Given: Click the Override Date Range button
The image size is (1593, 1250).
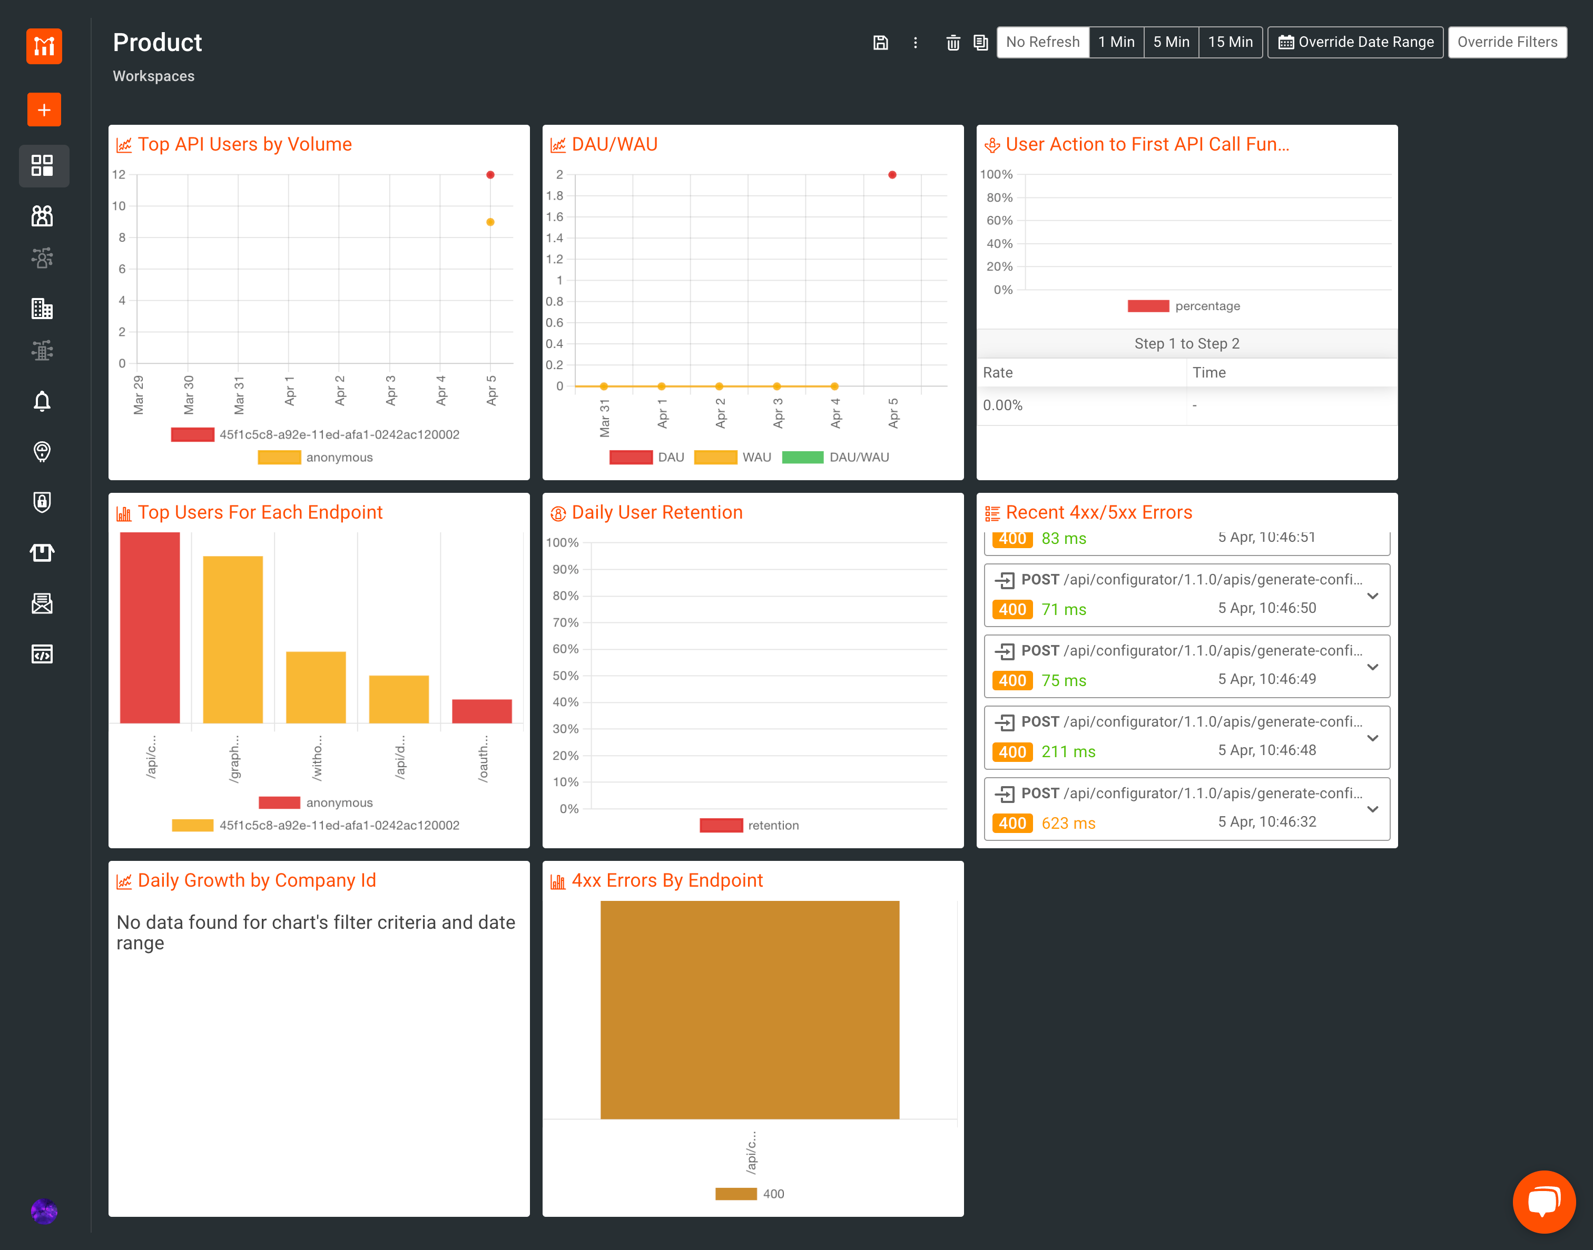Looking at the screenshot, I should pyautogui.click(x=1355, y=43).
